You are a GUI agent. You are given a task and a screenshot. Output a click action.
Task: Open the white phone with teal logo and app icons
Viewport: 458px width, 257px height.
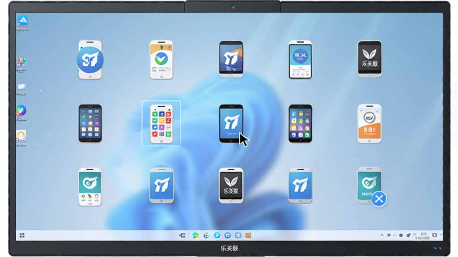(x=90, y=187)
